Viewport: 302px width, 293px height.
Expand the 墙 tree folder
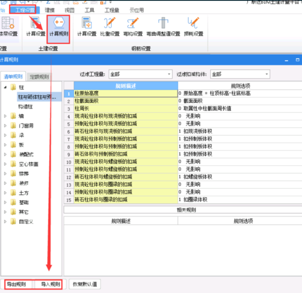pos(6,116)
